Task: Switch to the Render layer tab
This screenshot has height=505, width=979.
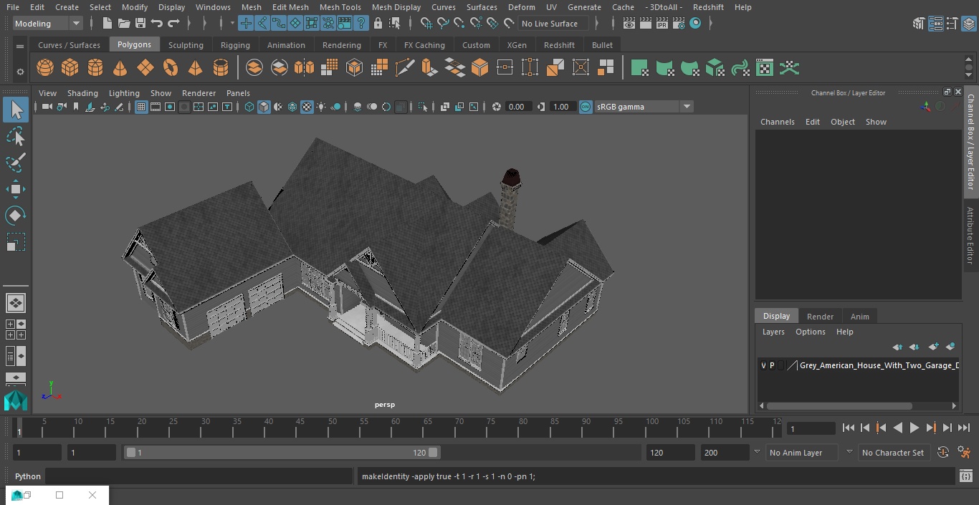Action: click(820, 317)
